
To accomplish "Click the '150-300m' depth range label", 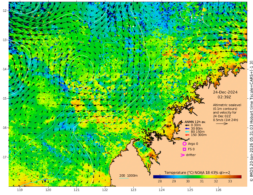I will 199,135.
